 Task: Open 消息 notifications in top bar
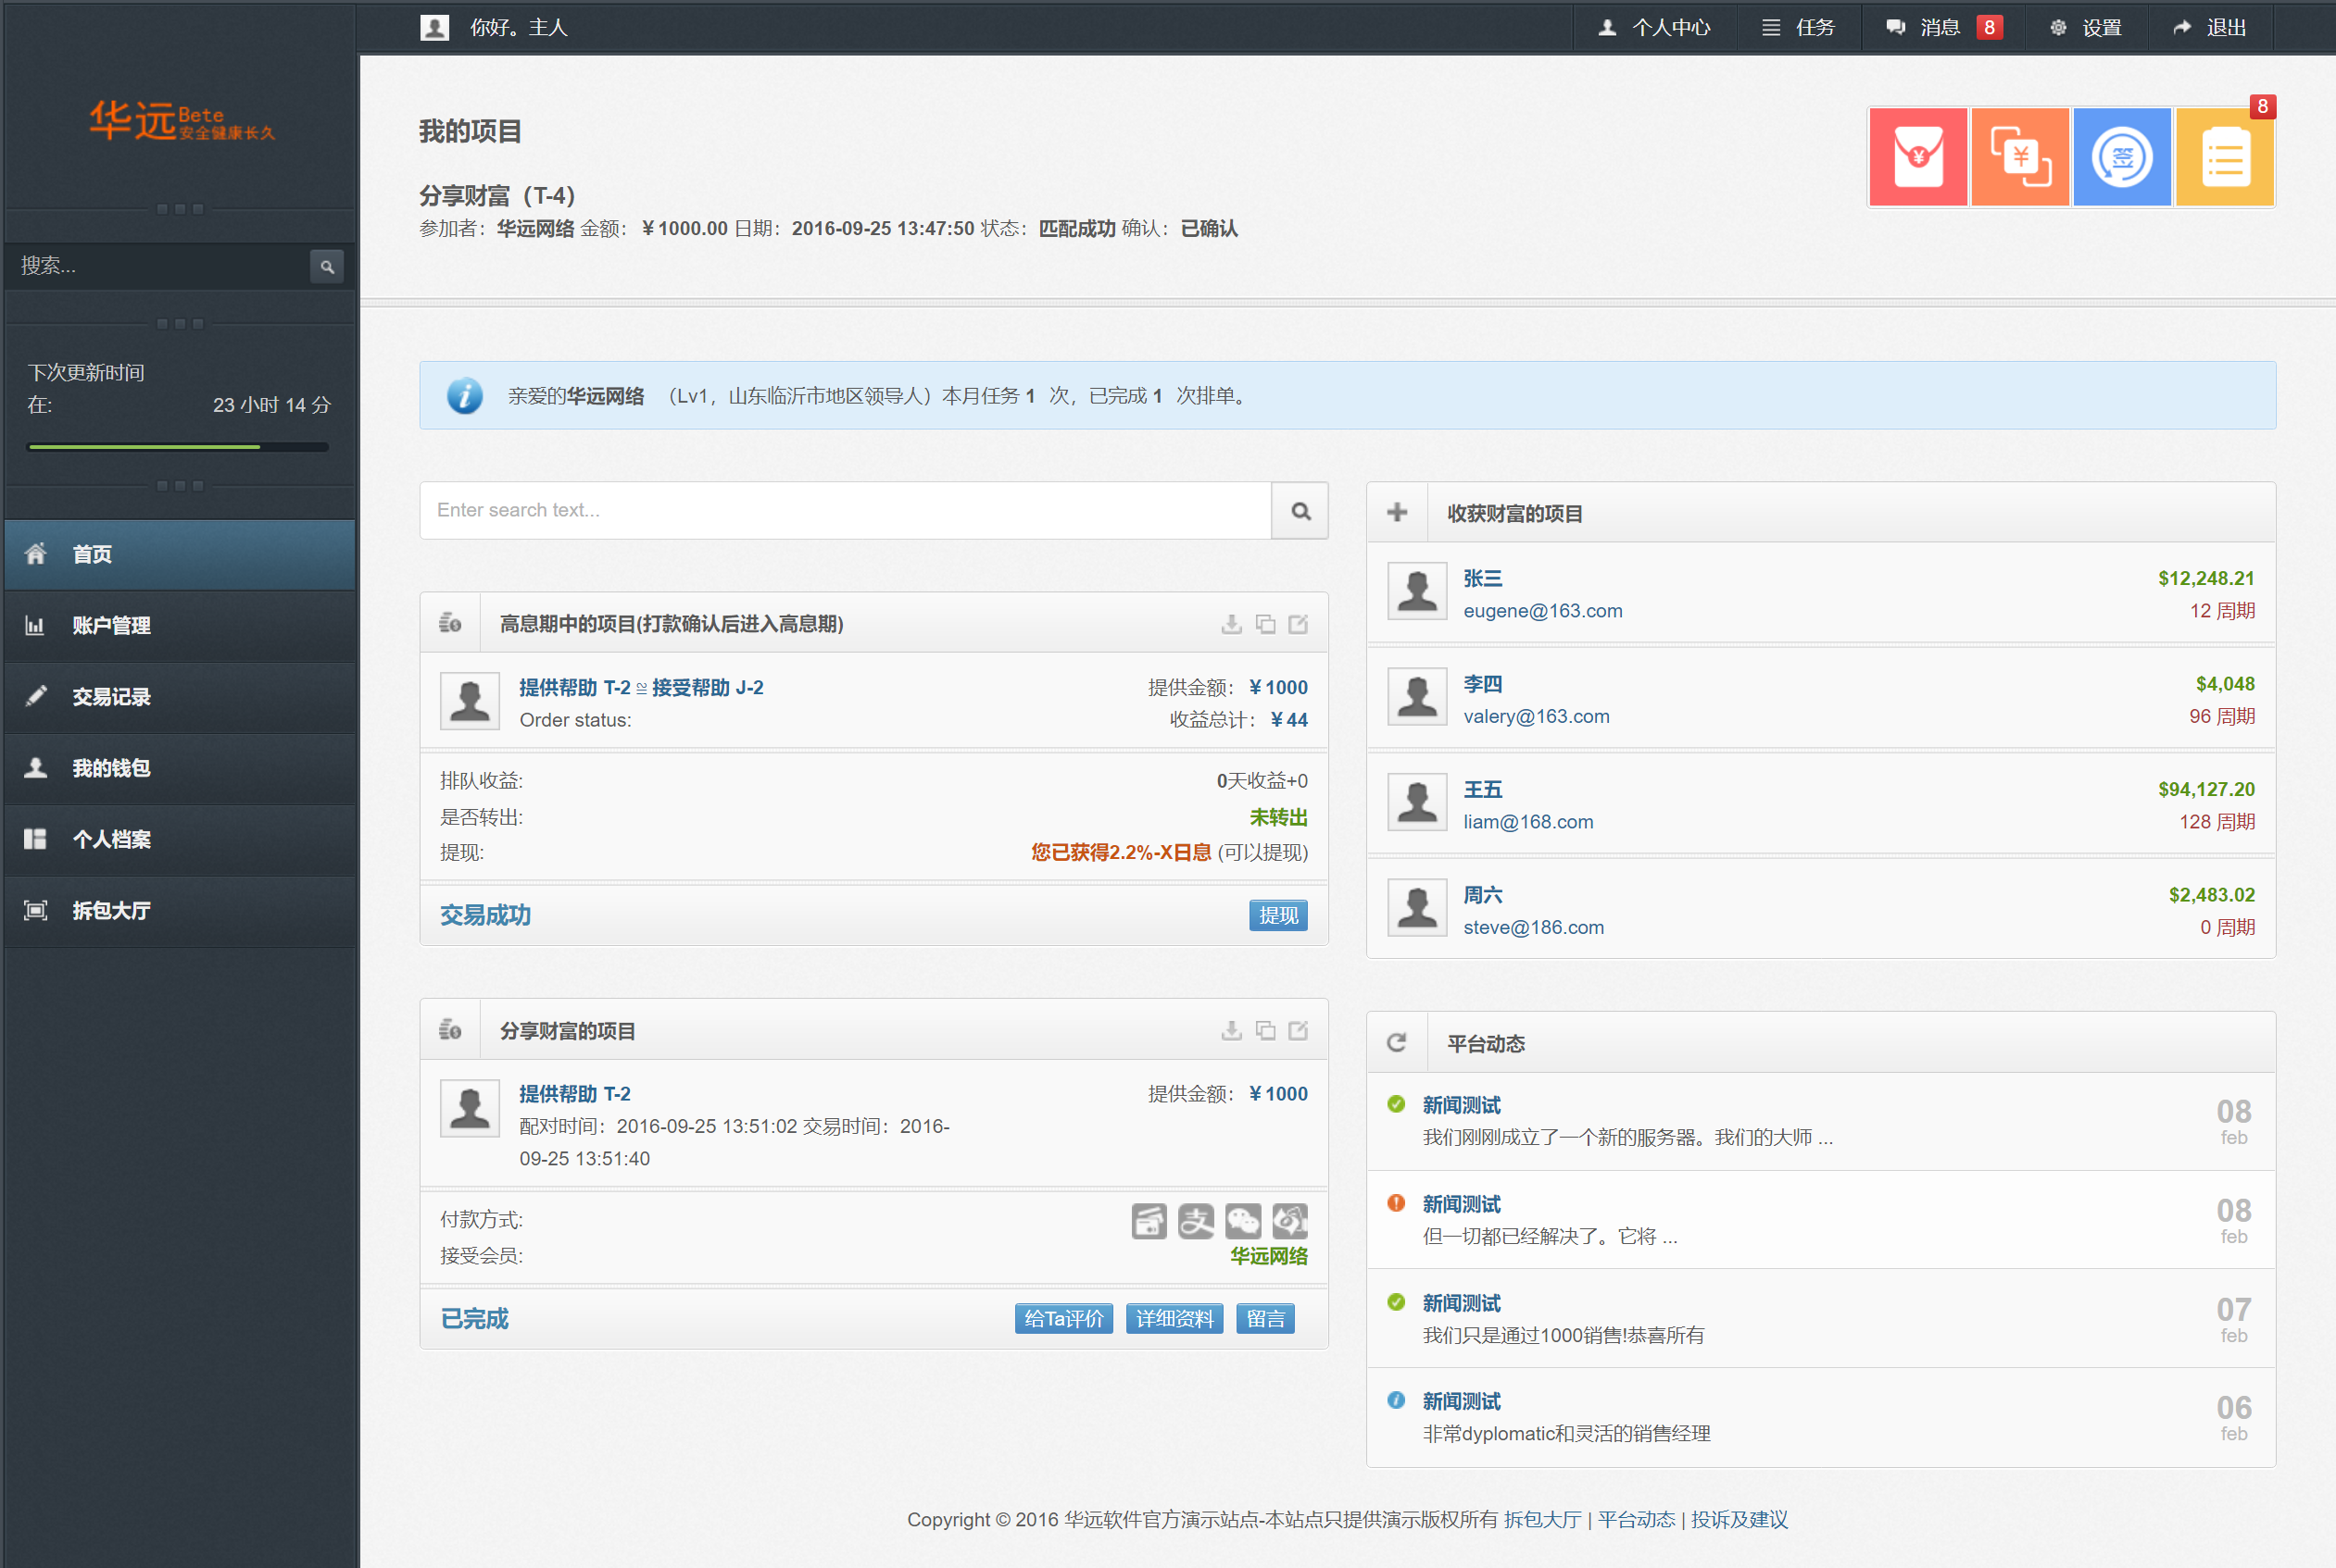pos(1940,27)
